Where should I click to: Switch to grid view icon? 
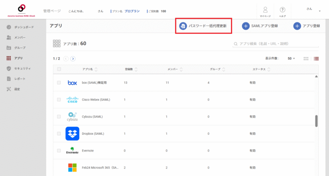coord(306,58)
